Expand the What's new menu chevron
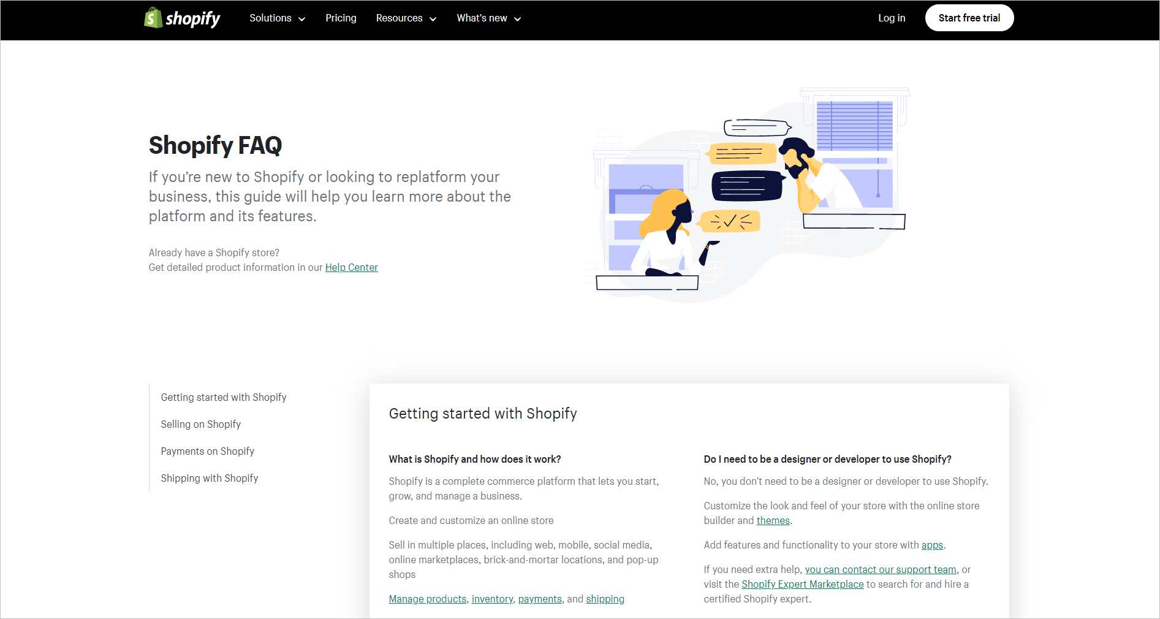The height and width of the screenshot is (619, 1160). (x=517, y=19)
